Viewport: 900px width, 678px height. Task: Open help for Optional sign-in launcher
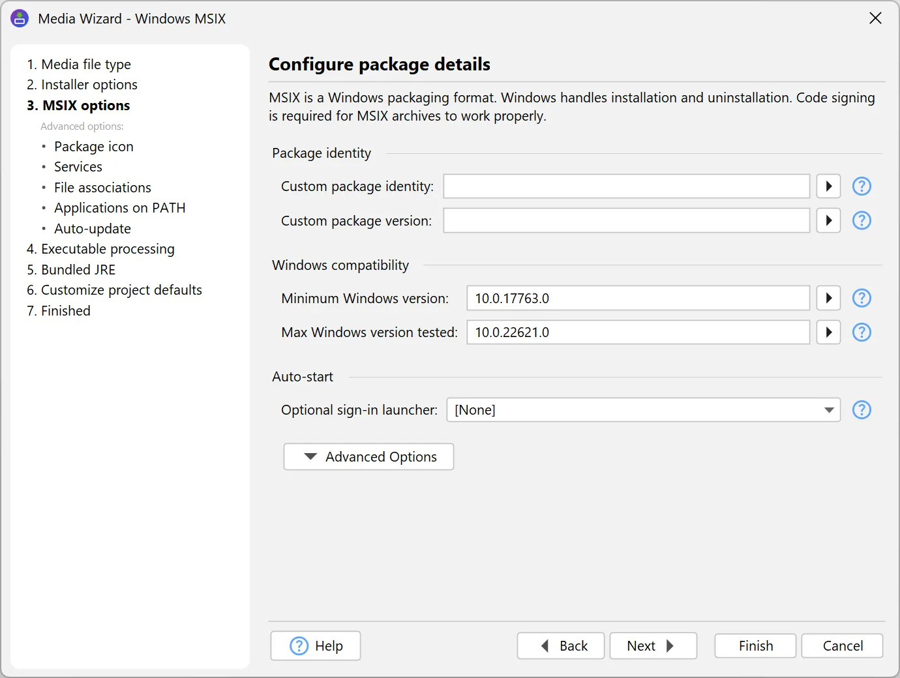coord(862,410)
